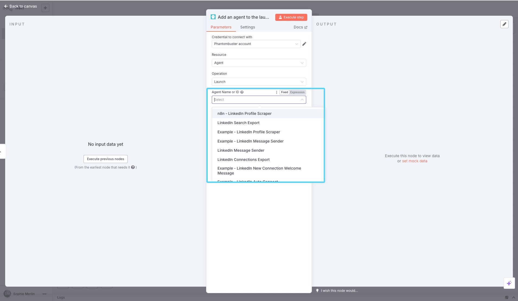Click the output edit pencil button
Viewport: 518px width, 301px height.
pyautogui.click(x=504, y=24)
